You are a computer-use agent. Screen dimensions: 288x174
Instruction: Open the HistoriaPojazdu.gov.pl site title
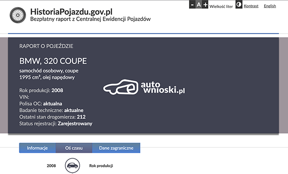pyautogui.click(x=71, y=12)
